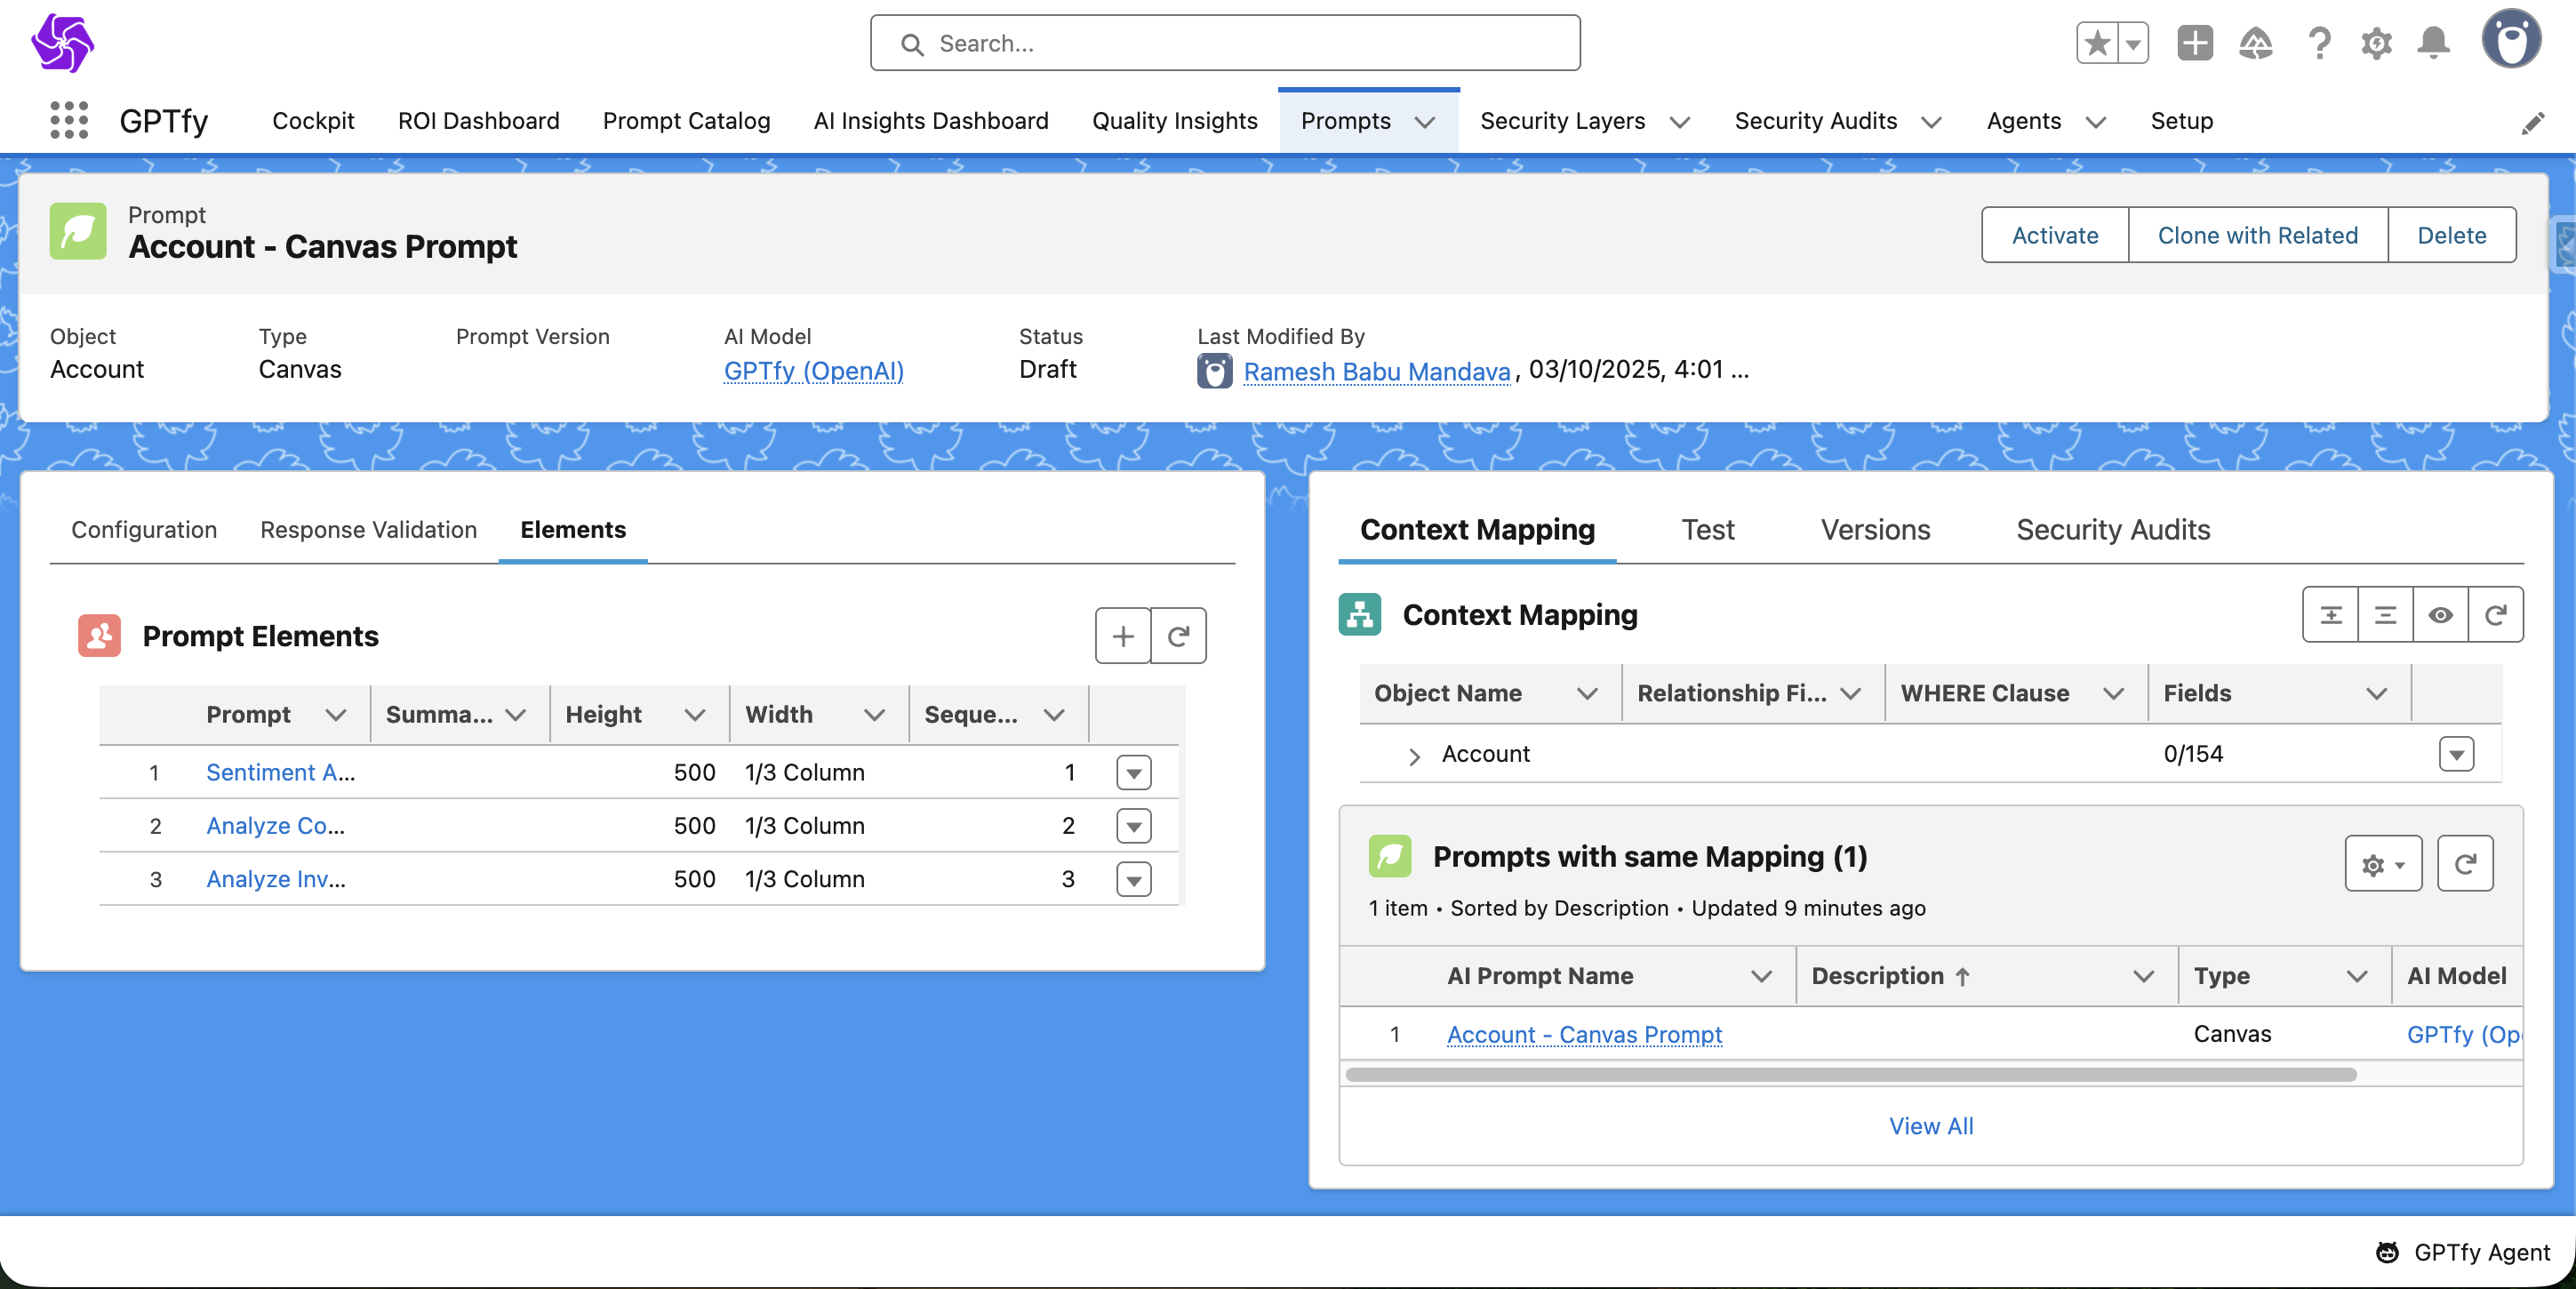Viewport: 2576px width, 1289px height.
Task: Open row actions for Sentiment A... element
Action: tap(1133, 773)
